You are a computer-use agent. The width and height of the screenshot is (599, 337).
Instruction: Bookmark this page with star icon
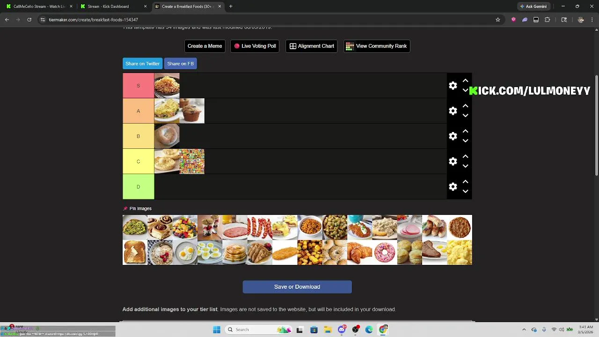[498, 20]
